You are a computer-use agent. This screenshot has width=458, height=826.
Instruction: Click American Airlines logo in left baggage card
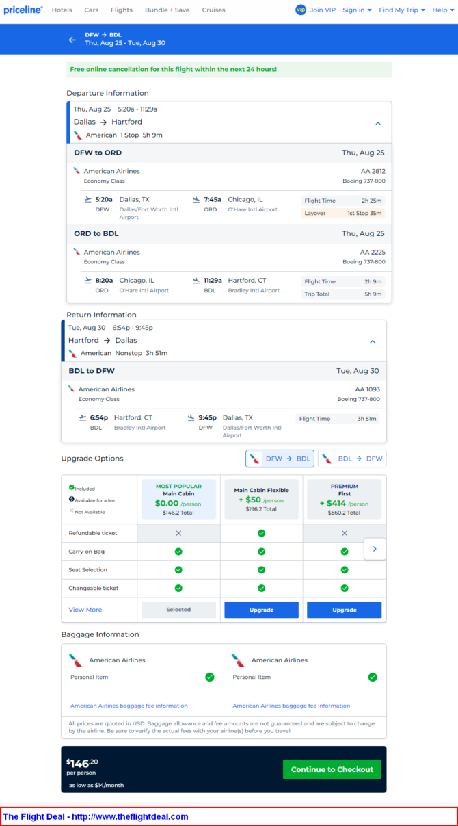pos(75,660)
